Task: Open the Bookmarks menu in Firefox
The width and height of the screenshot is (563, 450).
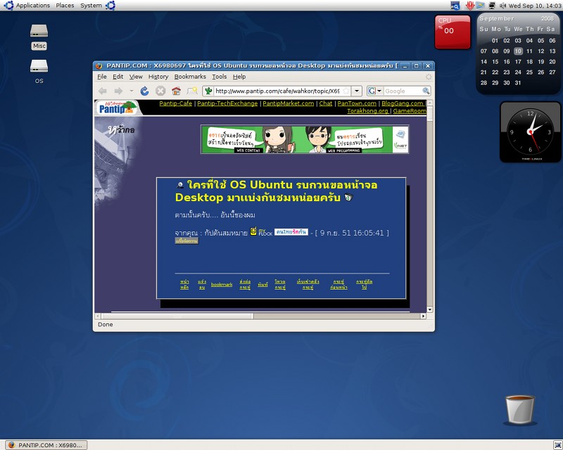Action: (190, 77)
